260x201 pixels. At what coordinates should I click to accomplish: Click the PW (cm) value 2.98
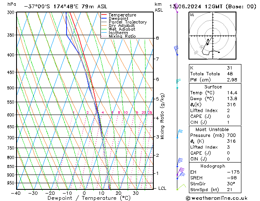(232, 80)
